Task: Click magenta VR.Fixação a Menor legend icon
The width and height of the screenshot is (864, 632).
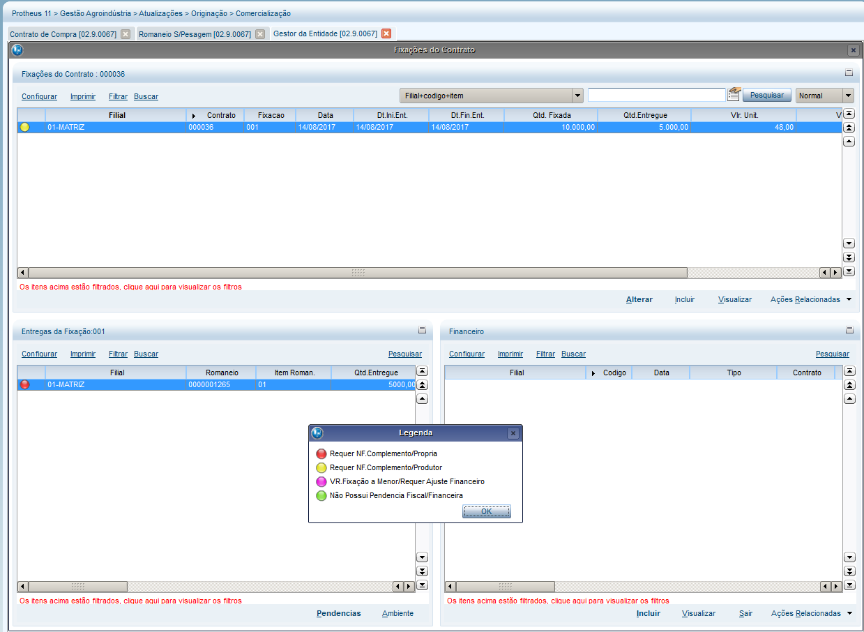Action: [x=321, y=481]
